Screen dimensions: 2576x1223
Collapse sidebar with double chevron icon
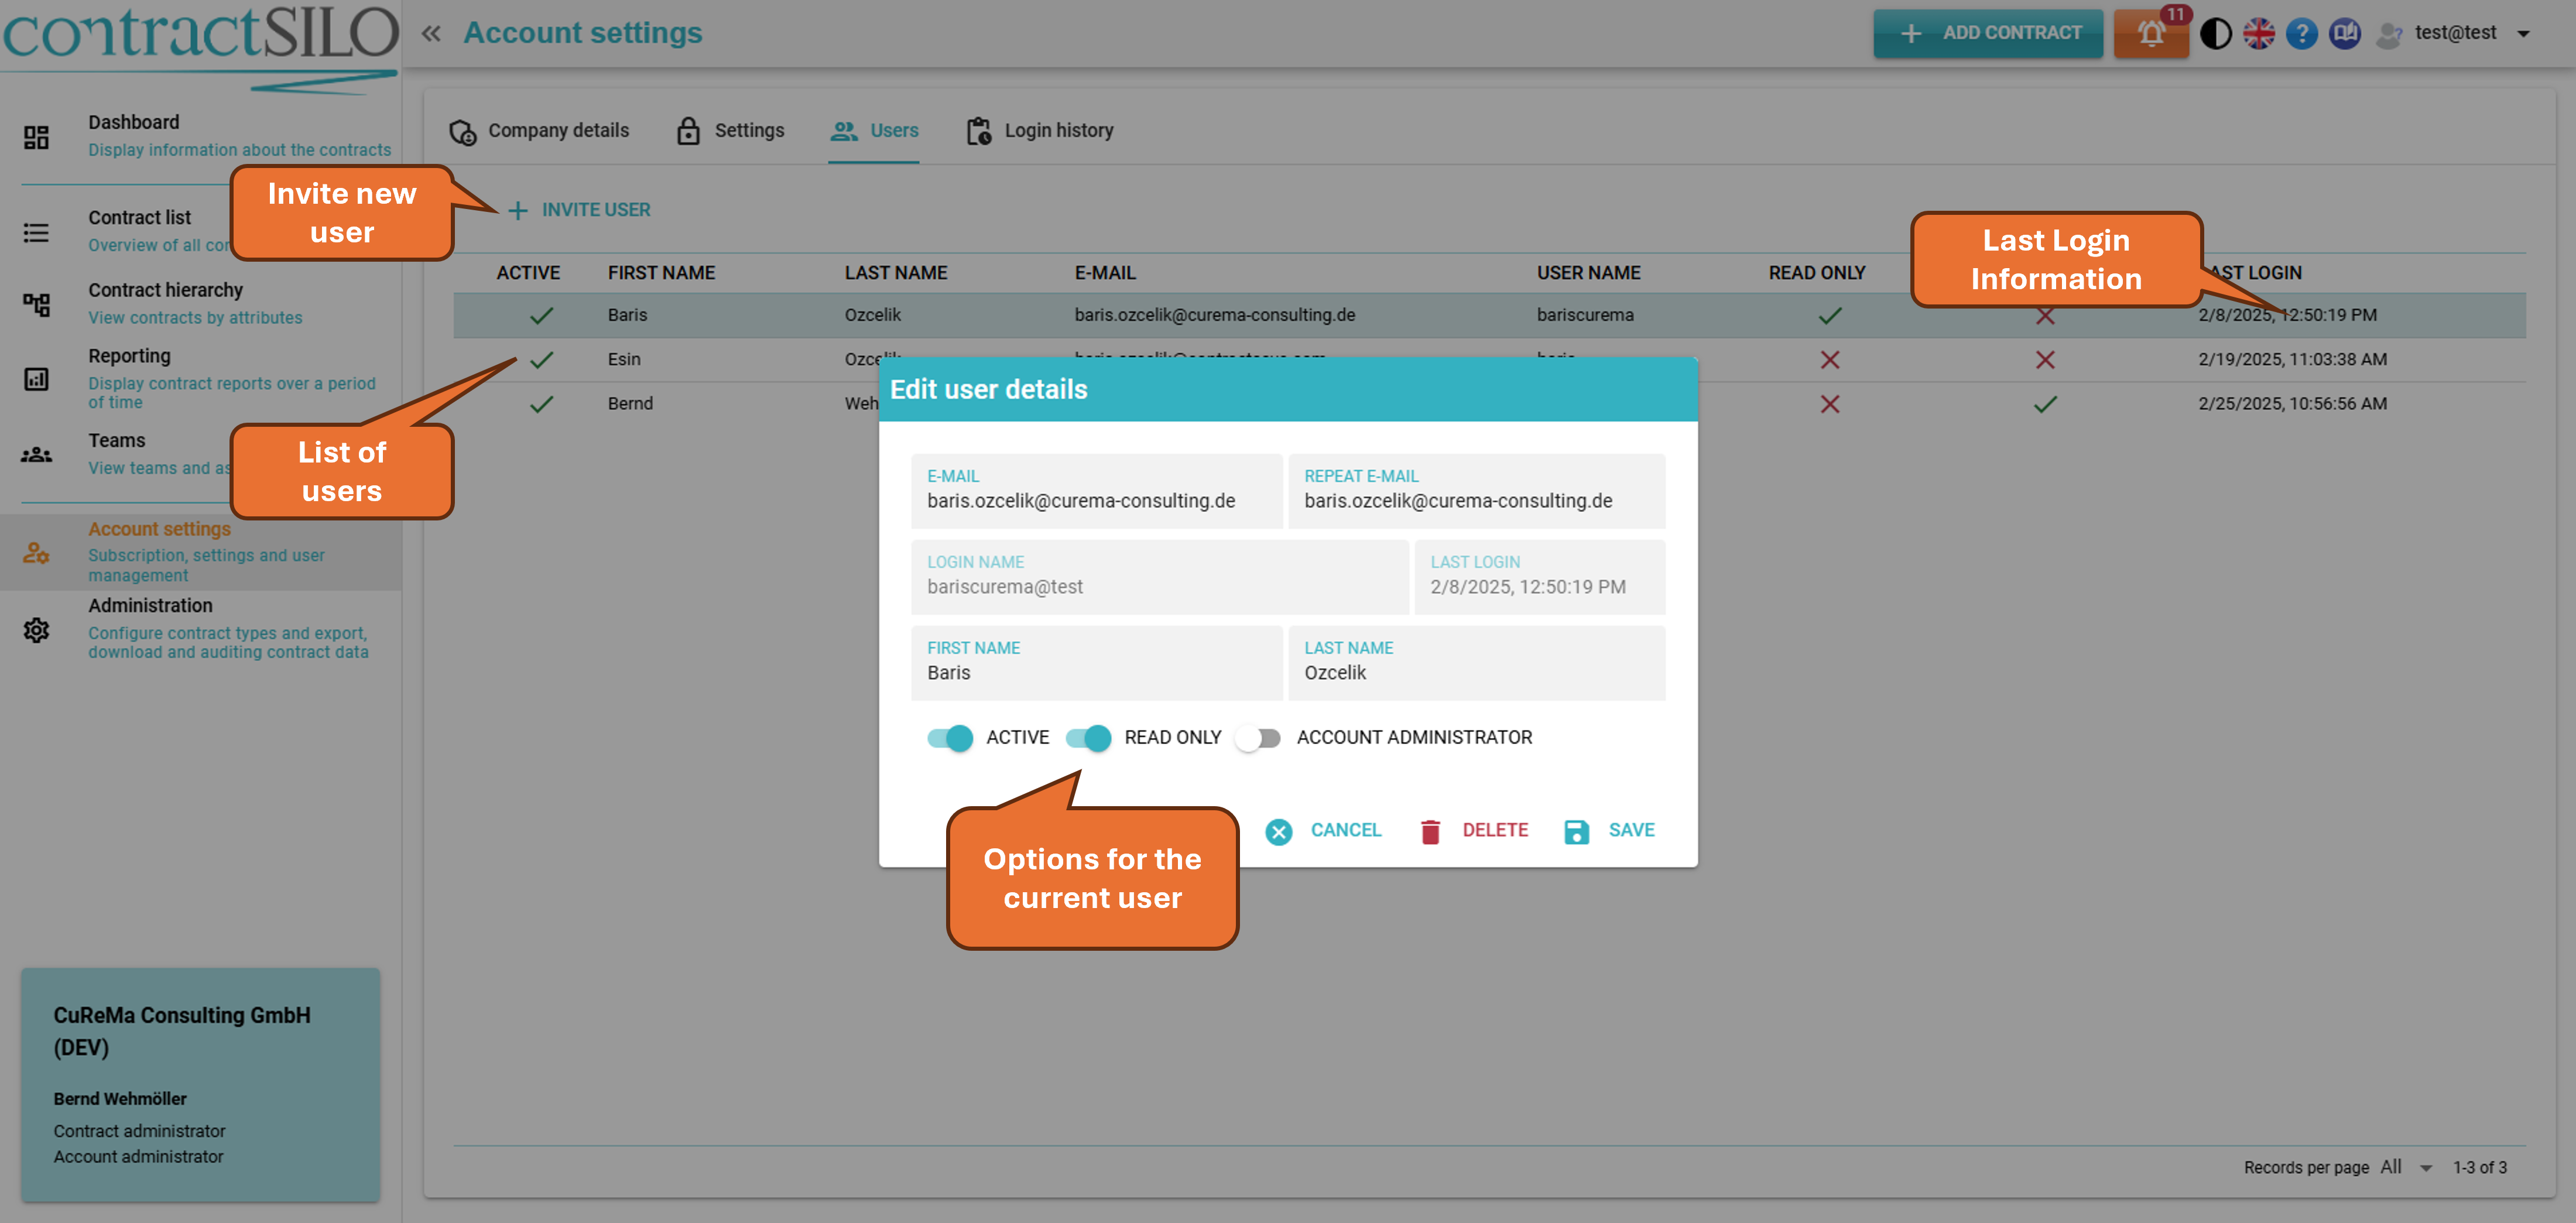431,34
